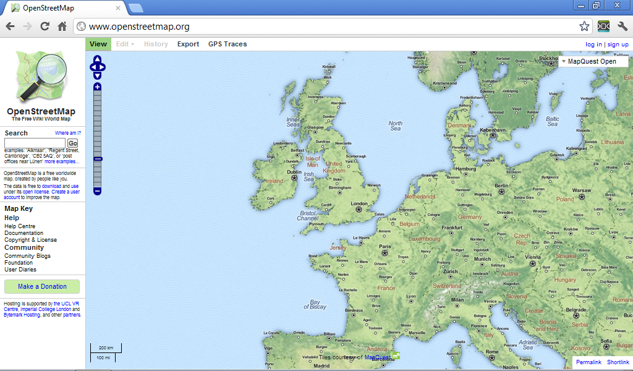Image resolution: width=633 pixels, height=371 pixels.
Task: Click the North Sea label
Action: (x=395, y=126)
